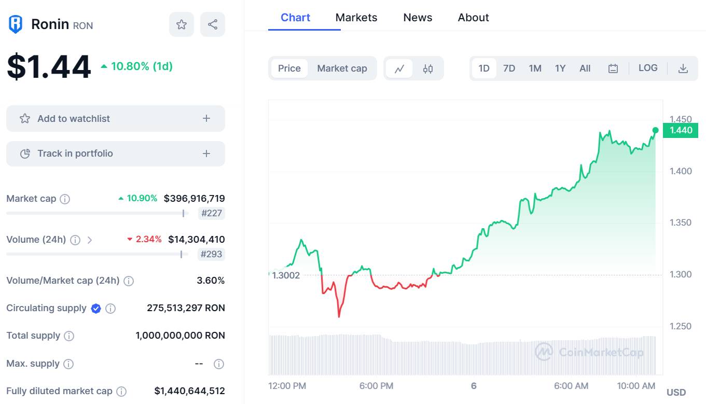The height and width of the screenshot is (404, 706).
Task: Download chart data
Action: 683,68
